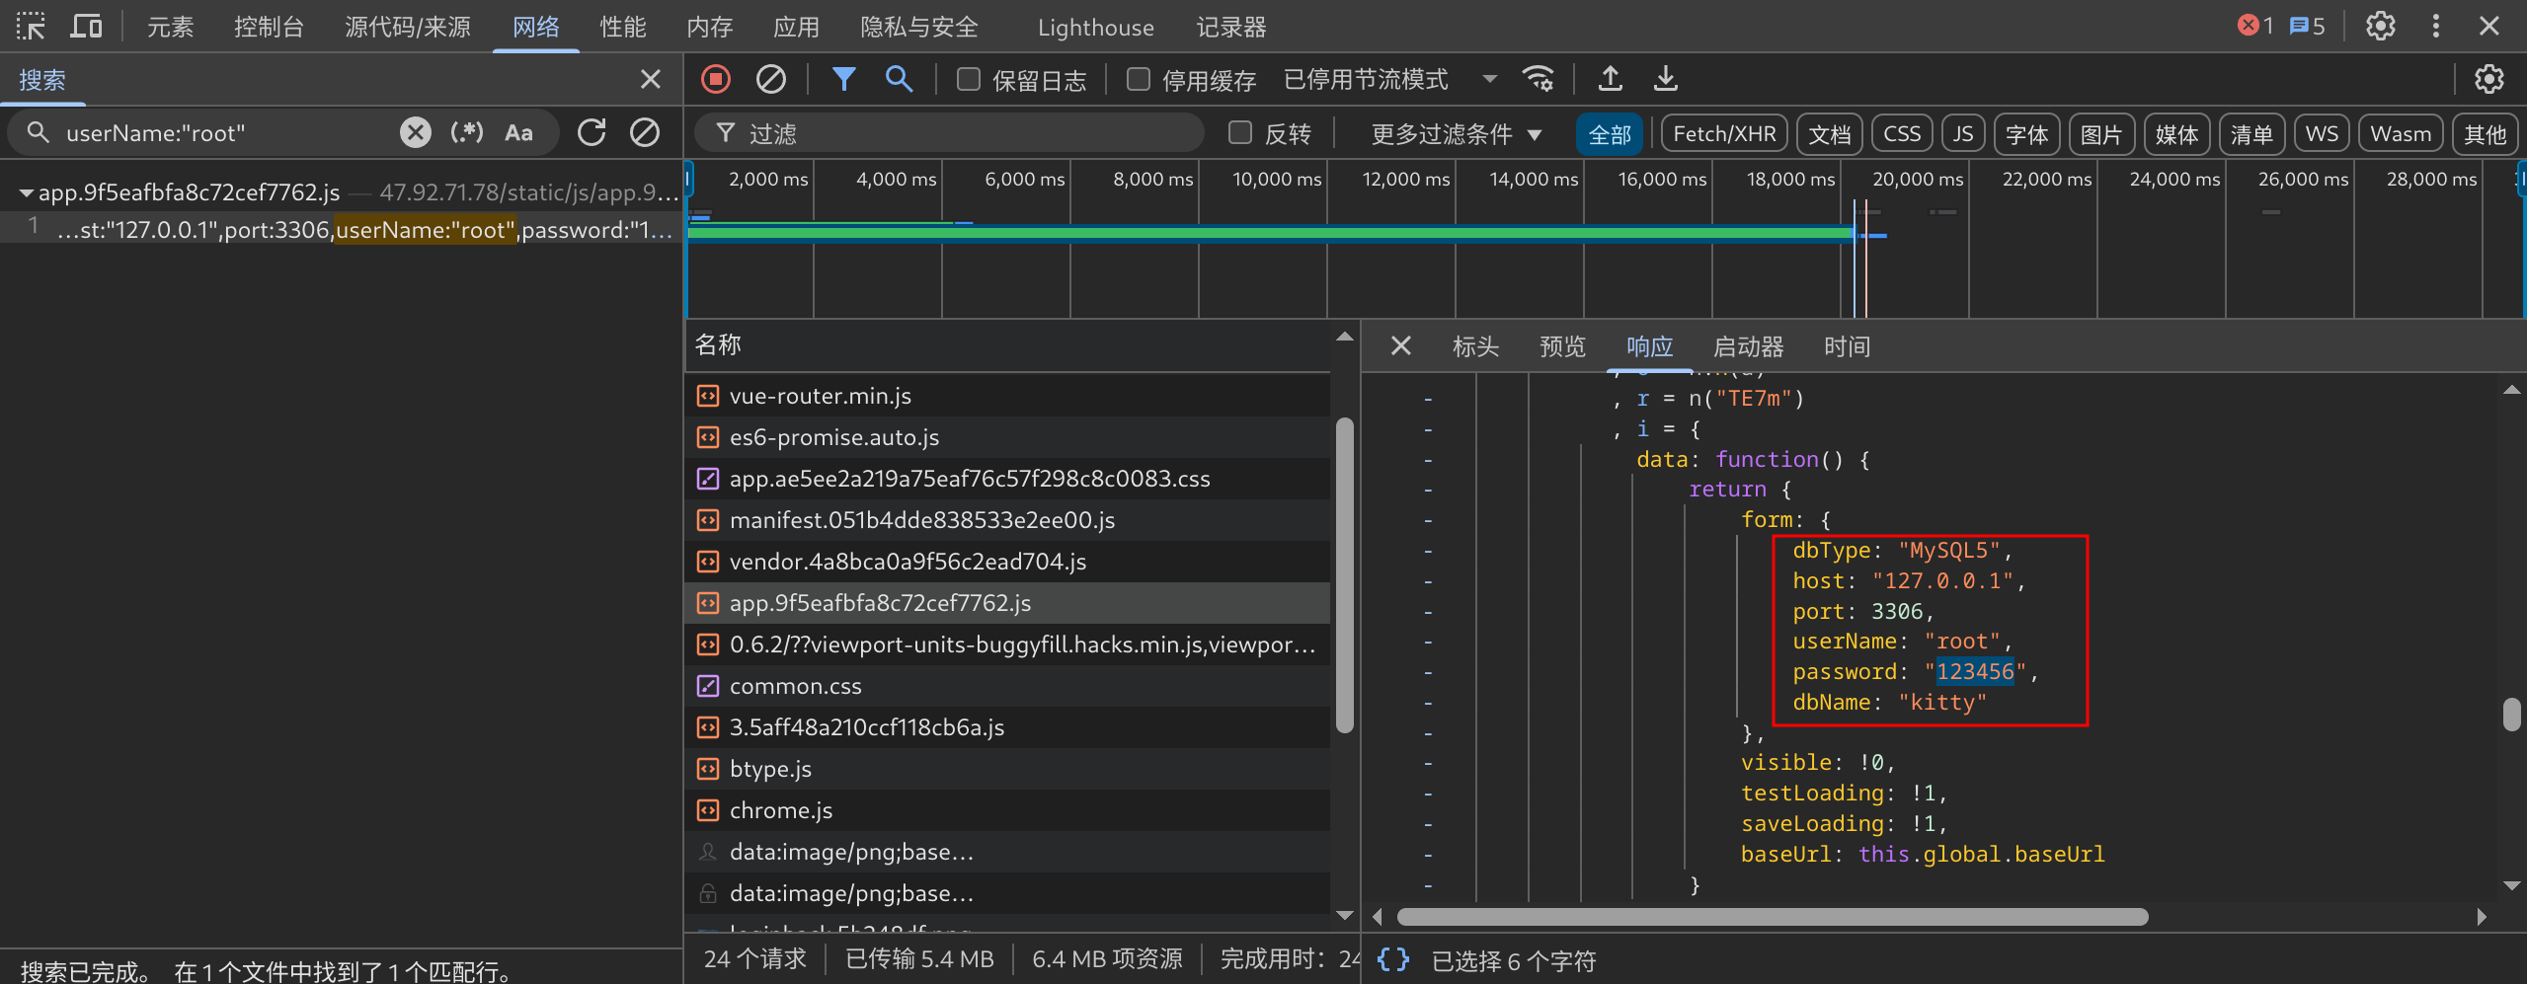Click the request list vertical scrollbar
2527x984 pixels.
pos(1344,575)
